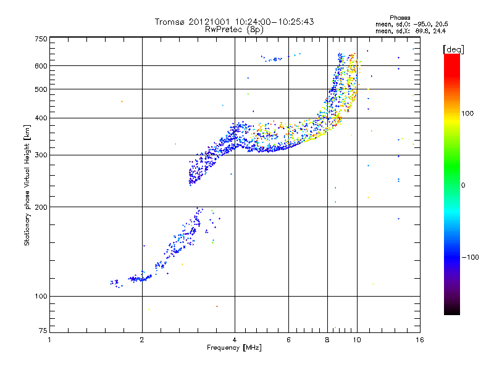Image resolution: width=494 pixels, height=370 pixels.
Task: Select the 'mean, sd,O: -95.0, 20.5' line
Action: pos(411,24)
